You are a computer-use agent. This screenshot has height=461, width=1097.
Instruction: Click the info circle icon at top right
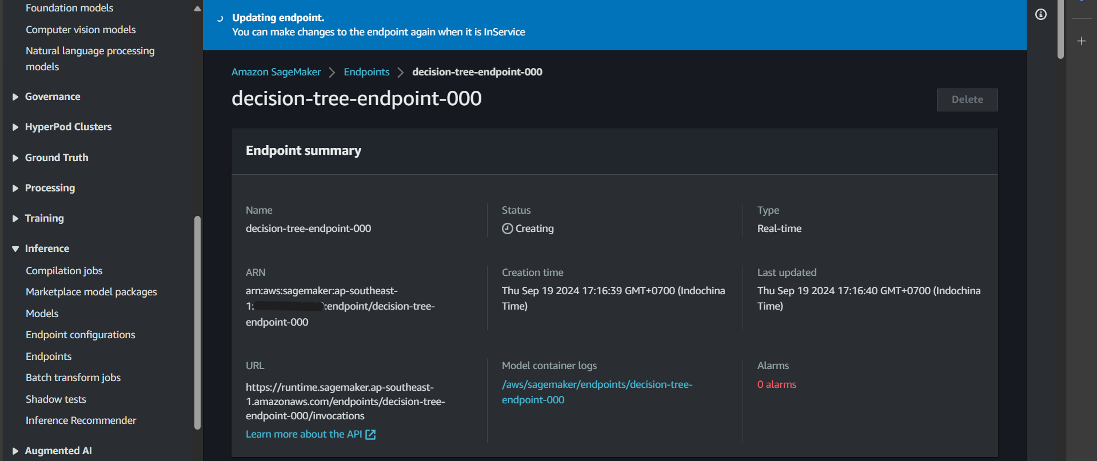click(x=1040, y=14)
